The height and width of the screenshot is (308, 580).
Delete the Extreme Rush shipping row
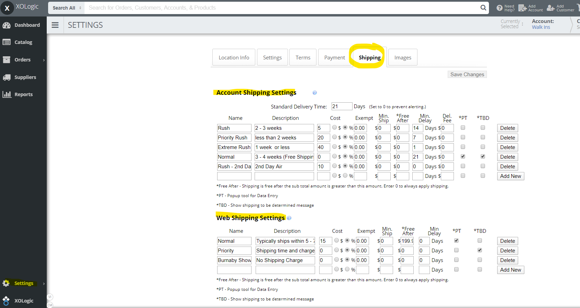click(x=507, y=147)
